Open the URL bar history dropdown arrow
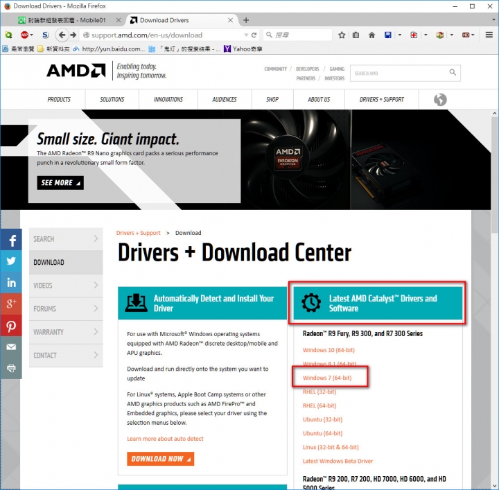 246,35
